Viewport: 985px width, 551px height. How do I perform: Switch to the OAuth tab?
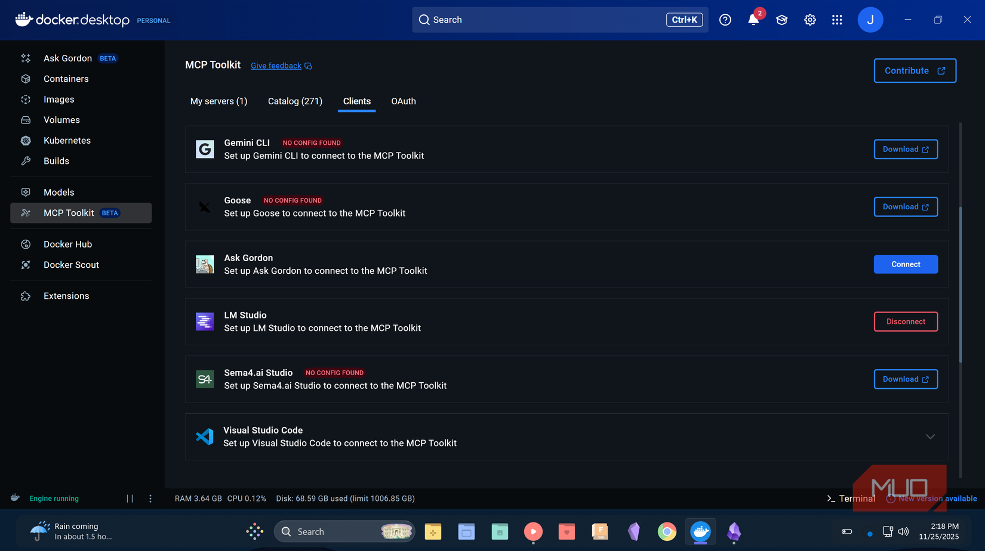(404, 101)
